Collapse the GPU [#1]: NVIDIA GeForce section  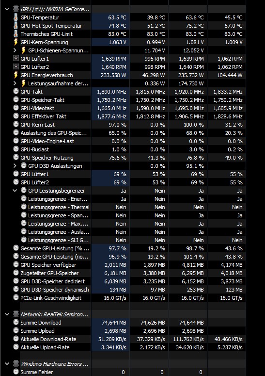tap(7, 9)
